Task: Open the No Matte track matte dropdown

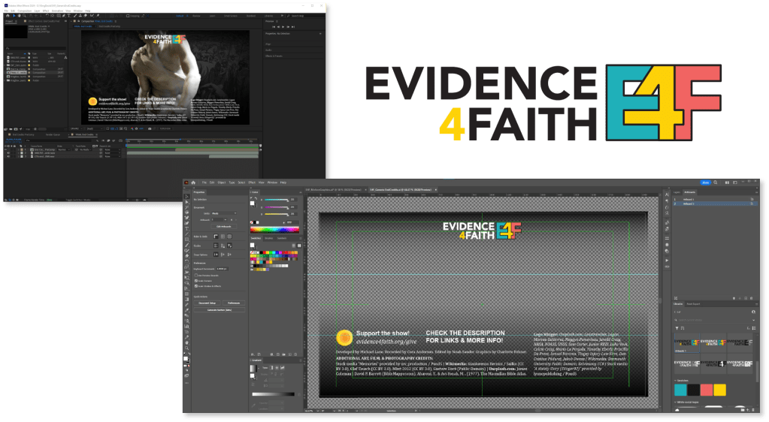Action: pyautogui.click(x=85, y=149)
